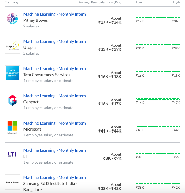Open Pitney Bowes Machine Learning intern link
The width and height of the screenshot is (185, 193).
(55, 14)
